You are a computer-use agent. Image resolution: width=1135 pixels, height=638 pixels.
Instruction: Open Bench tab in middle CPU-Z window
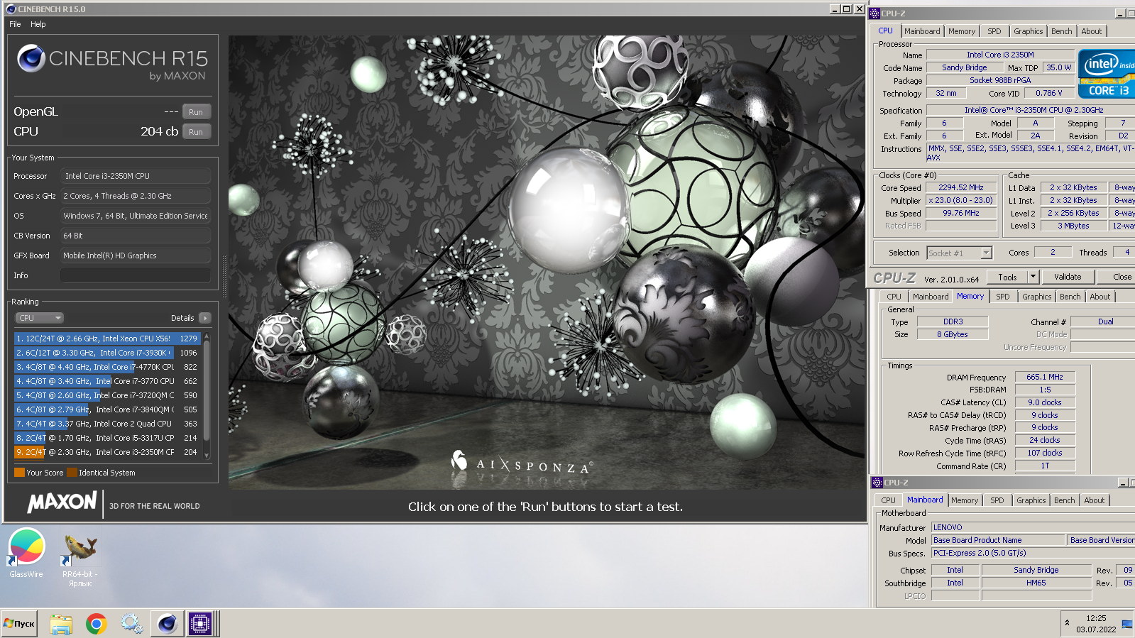1070,297
